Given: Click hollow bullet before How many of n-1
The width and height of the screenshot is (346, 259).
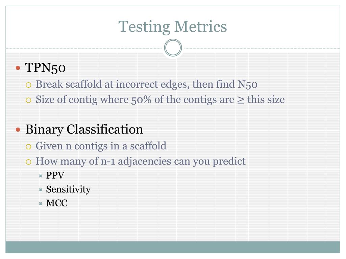Looking at the screenshot, I should (28, 162).
